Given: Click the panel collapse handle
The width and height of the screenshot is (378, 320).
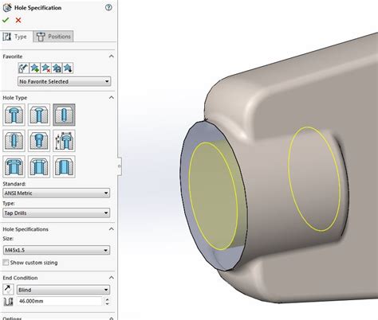Looking at the screenshot, I should 120,166.
